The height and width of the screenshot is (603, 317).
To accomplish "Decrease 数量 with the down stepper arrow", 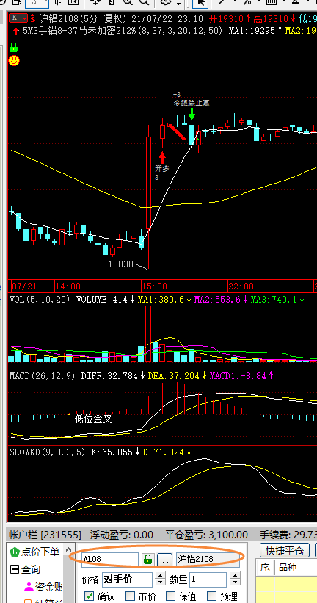I will click(x=234, y=582).
